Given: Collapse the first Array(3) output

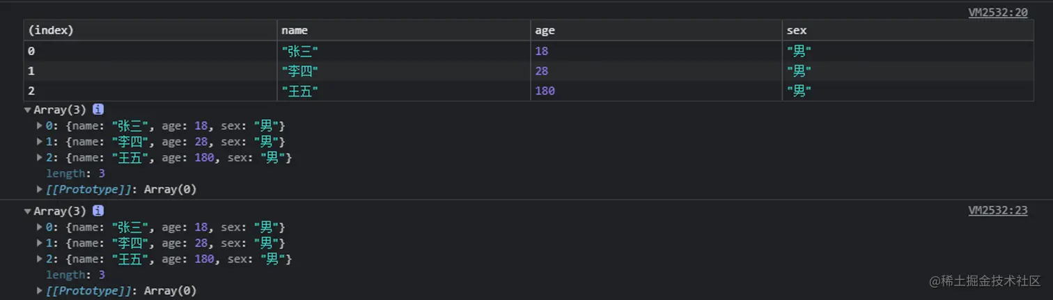Looking at the screenshot, I should [28, 110].
